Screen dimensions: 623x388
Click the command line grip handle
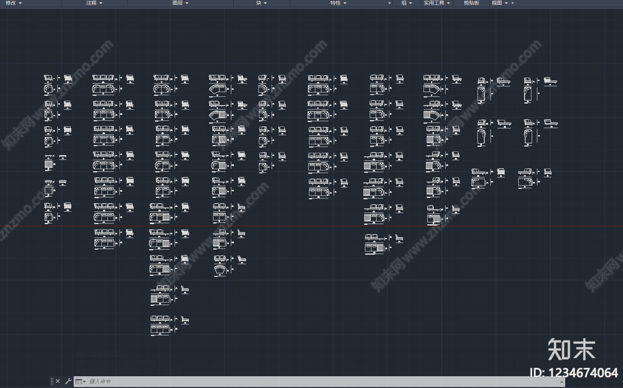click(52, 381)
